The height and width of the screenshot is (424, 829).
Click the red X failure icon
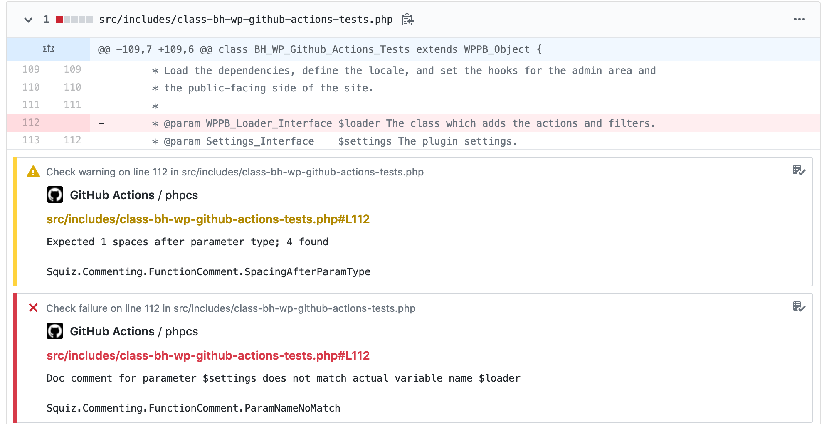click(x=33, y=308)
